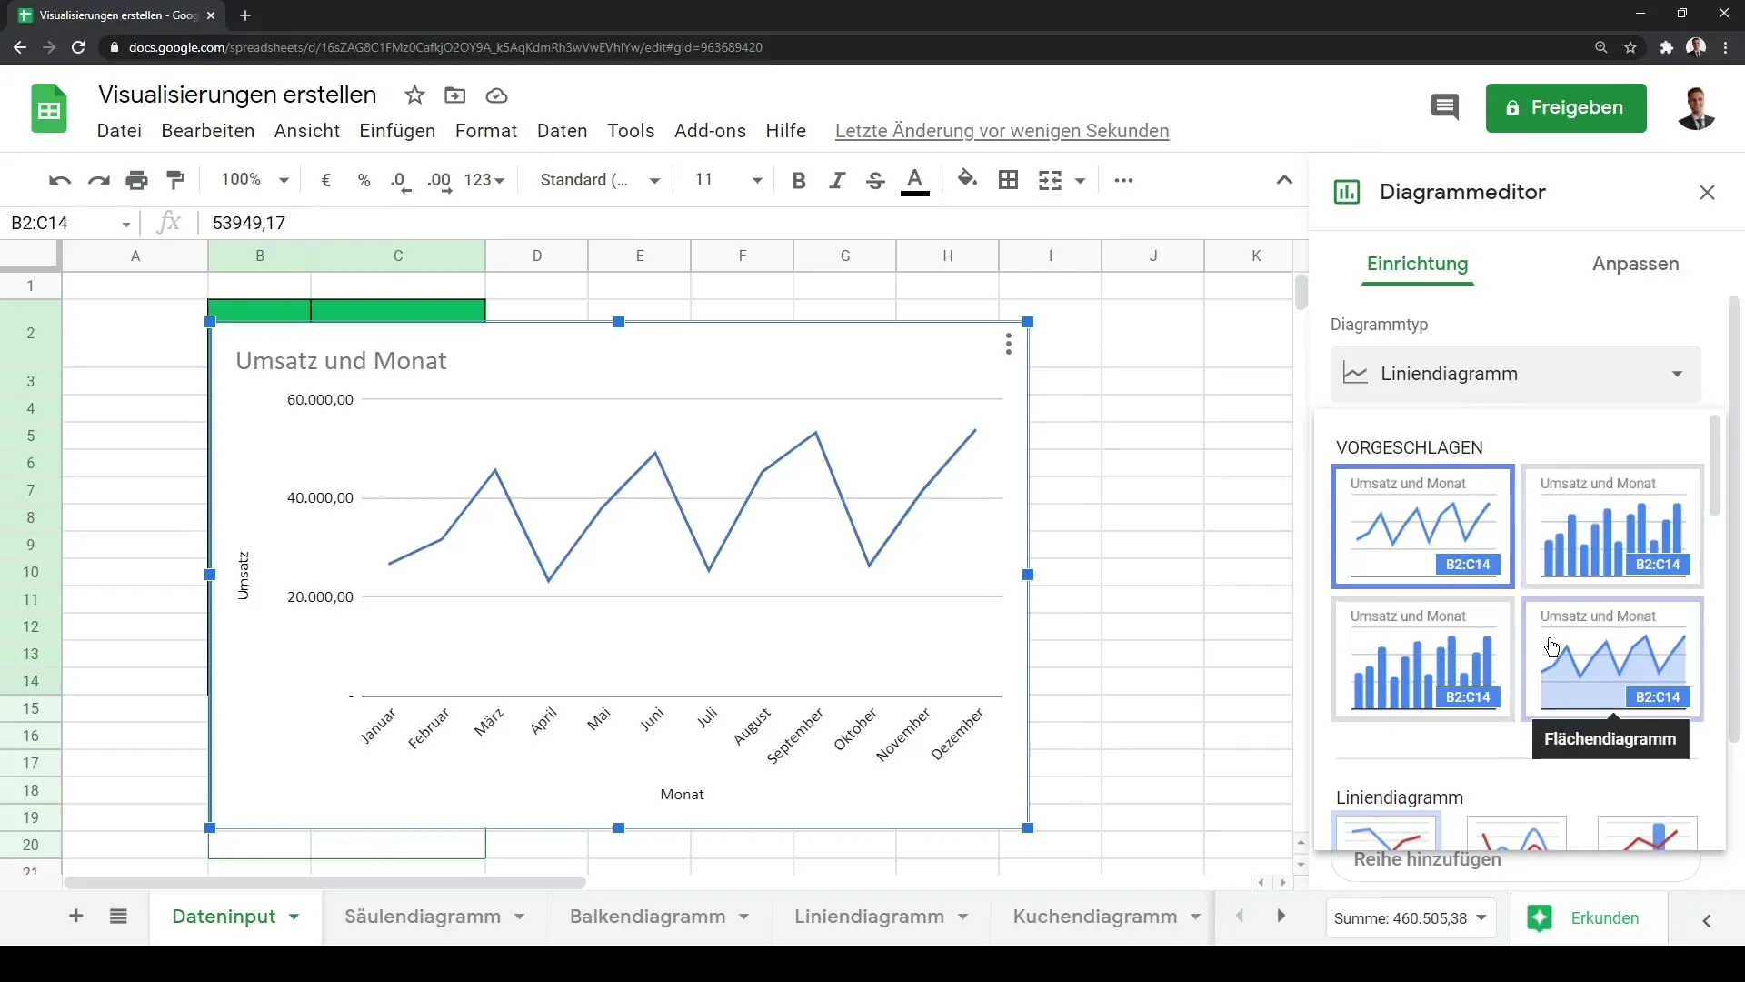Click the borders icon in toolbar
1745x982 pixels.
1009,180
